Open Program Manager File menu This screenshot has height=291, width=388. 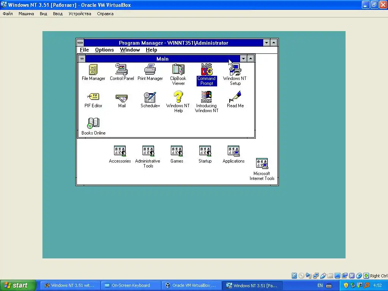[84, 50]
